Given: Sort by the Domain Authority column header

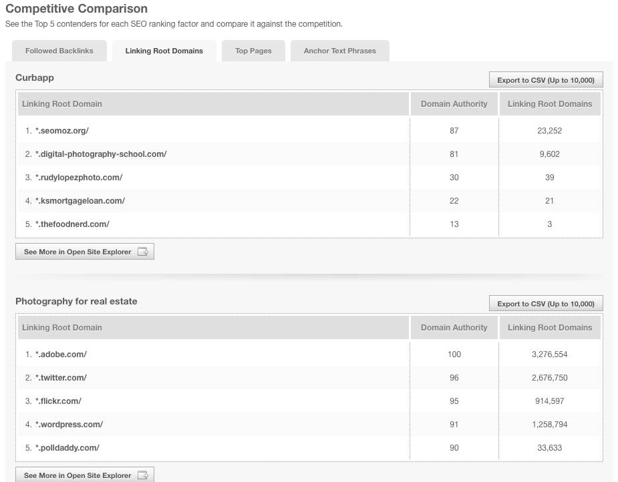Looking at the screenshot, I should 454,103.
